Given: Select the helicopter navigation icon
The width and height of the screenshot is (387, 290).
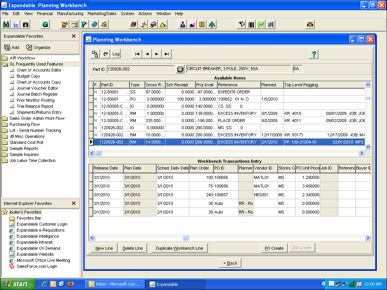Looking at the screenshot, I should point(64,24).
